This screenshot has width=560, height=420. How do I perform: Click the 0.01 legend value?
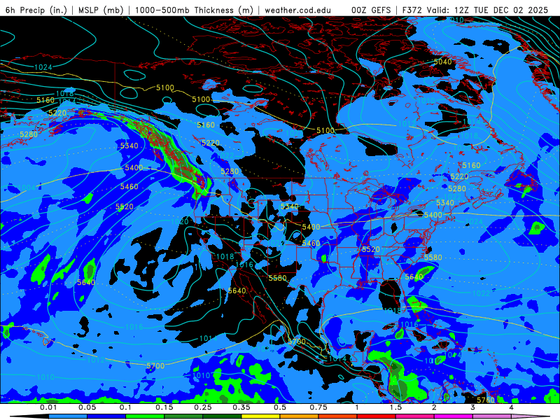coord(48,407)
